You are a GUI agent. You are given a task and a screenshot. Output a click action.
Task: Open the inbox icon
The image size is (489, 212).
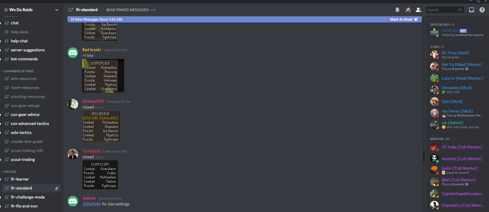pyautogui.click(x=472, y=10)
